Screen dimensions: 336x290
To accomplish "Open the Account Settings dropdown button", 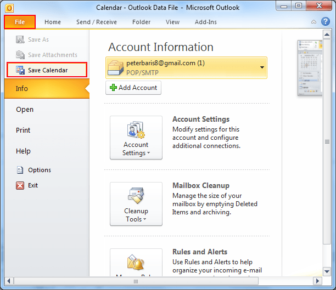I will [x=136, y=138].
